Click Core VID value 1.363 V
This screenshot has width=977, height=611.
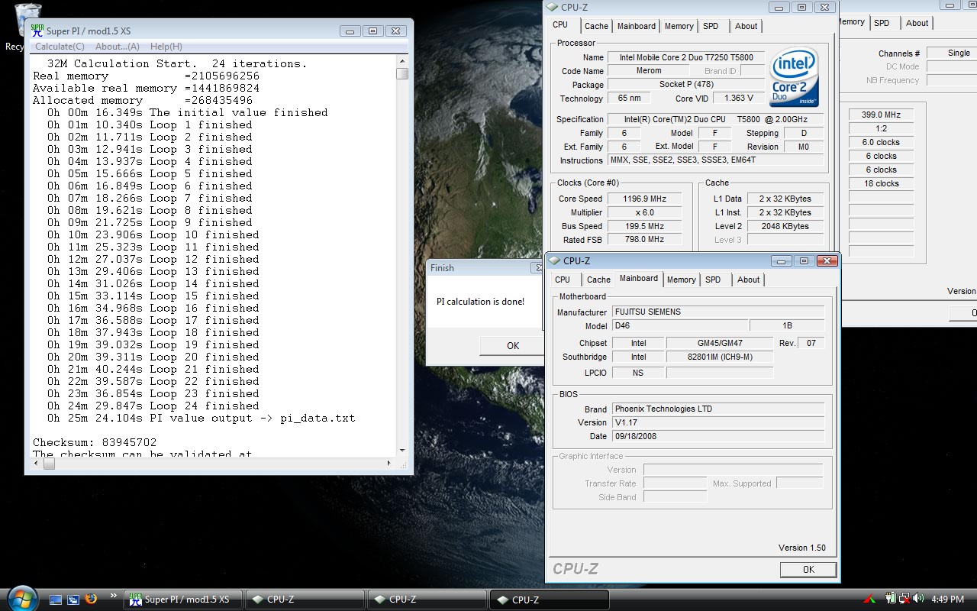[x=739, y=99]
